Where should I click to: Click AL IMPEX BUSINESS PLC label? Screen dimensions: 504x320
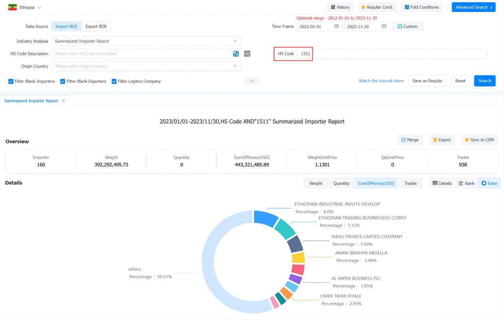pos(356,279)
